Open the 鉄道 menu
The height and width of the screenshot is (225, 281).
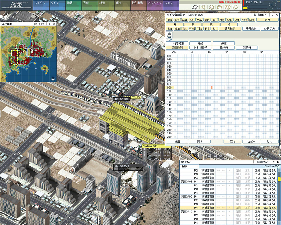pos(106,5)
